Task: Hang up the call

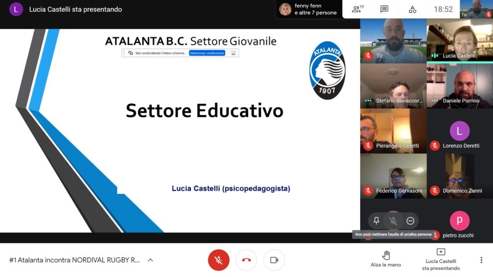Action: pyautogui.click(x=246, y=260)
